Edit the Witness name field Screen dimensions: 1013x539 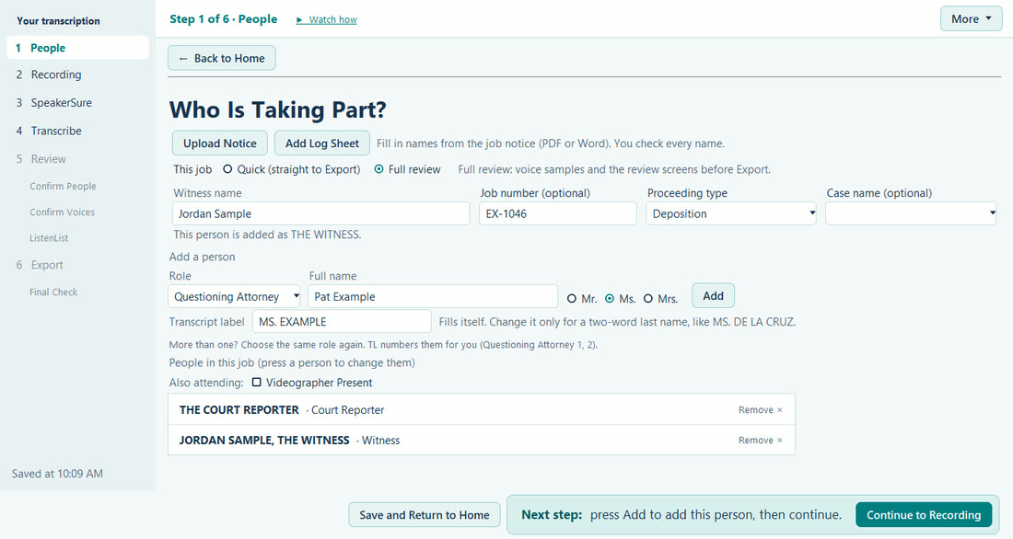pos(321,213)
